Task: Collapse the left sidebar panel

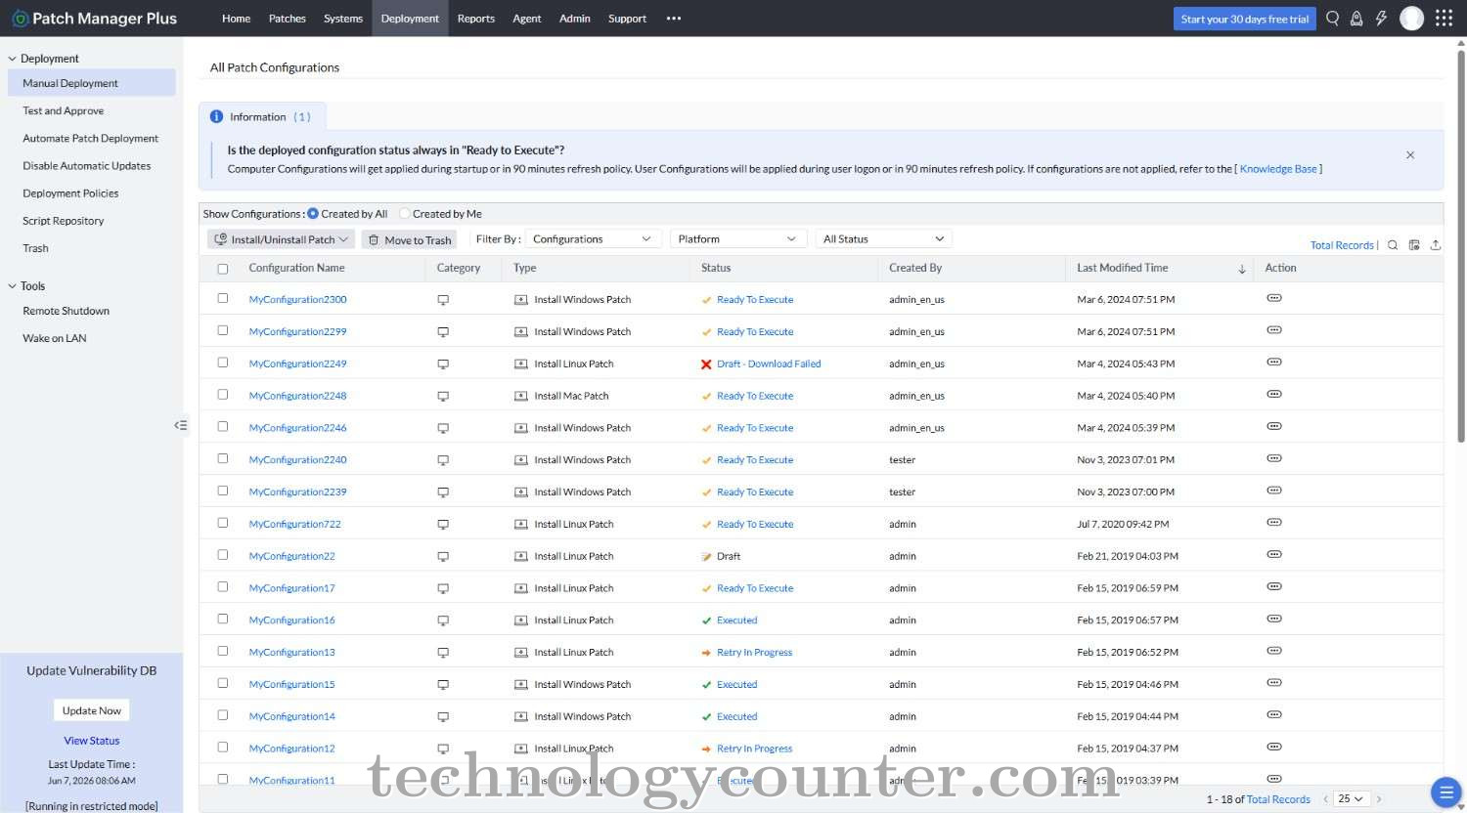Action: pyautogui.click(x=180, y=425)
